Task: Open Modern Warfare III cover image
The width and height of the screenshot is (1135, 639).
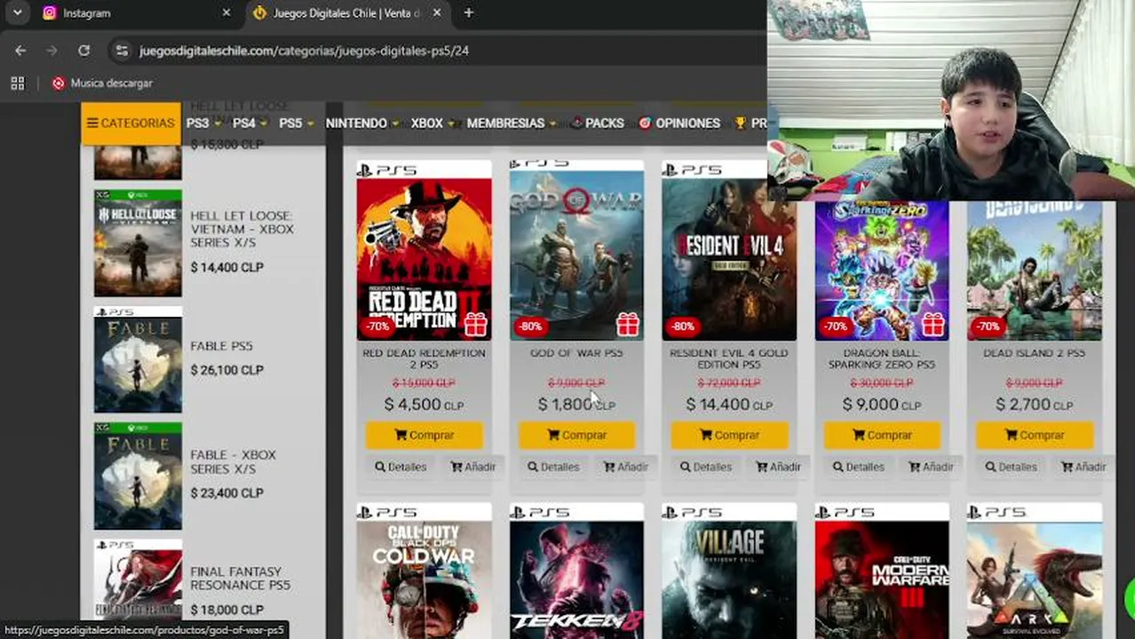Action: coord(882,572)
